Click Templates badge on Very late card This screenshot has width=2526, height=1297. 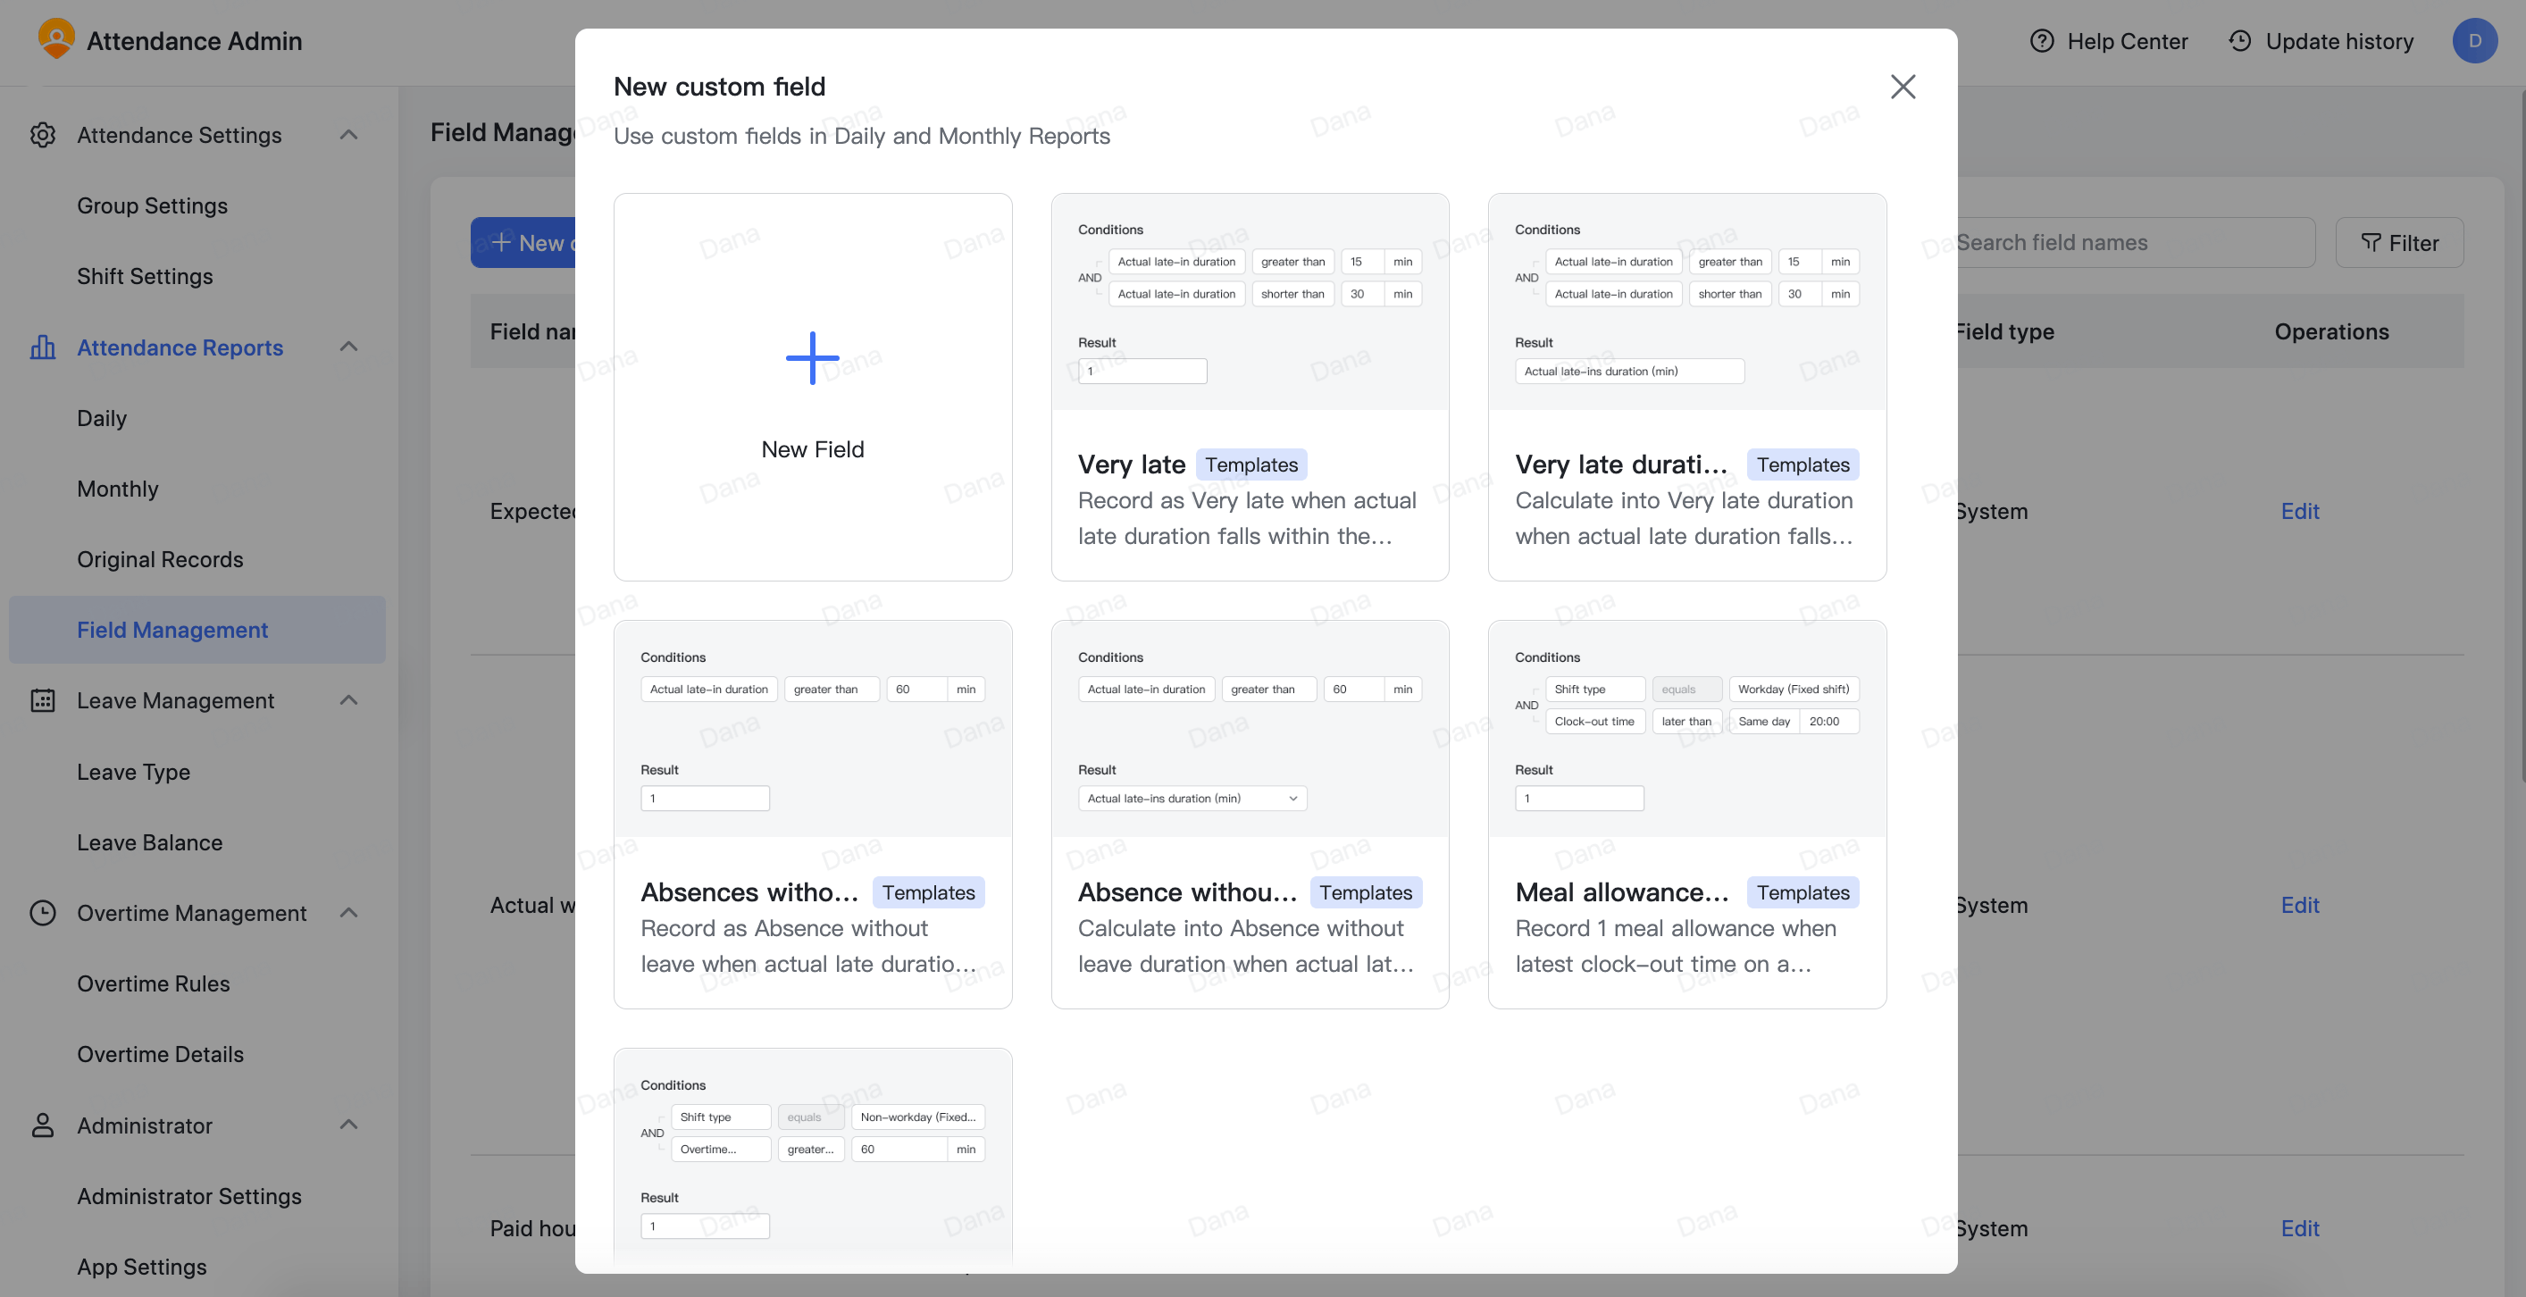tap(1251, 464)
